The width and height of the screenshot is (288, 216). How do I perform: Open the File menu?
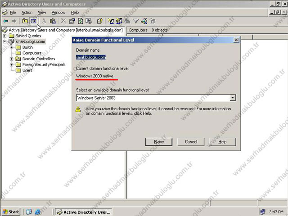[13, 13]
